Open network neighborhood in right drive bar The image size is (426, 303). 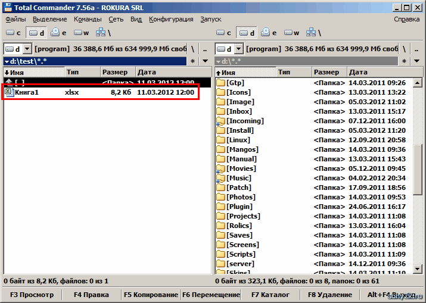click(313, 33)
